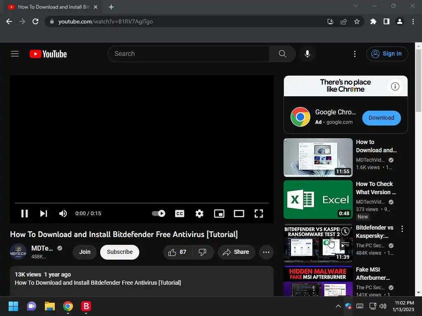Share this video

pyautogui.click(x=236, y=252)
